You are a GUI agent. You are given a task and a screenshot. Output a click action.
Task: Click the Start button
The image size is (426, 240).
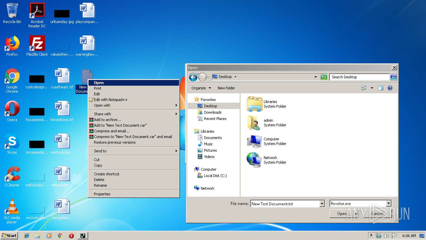[x=9, y=236]
